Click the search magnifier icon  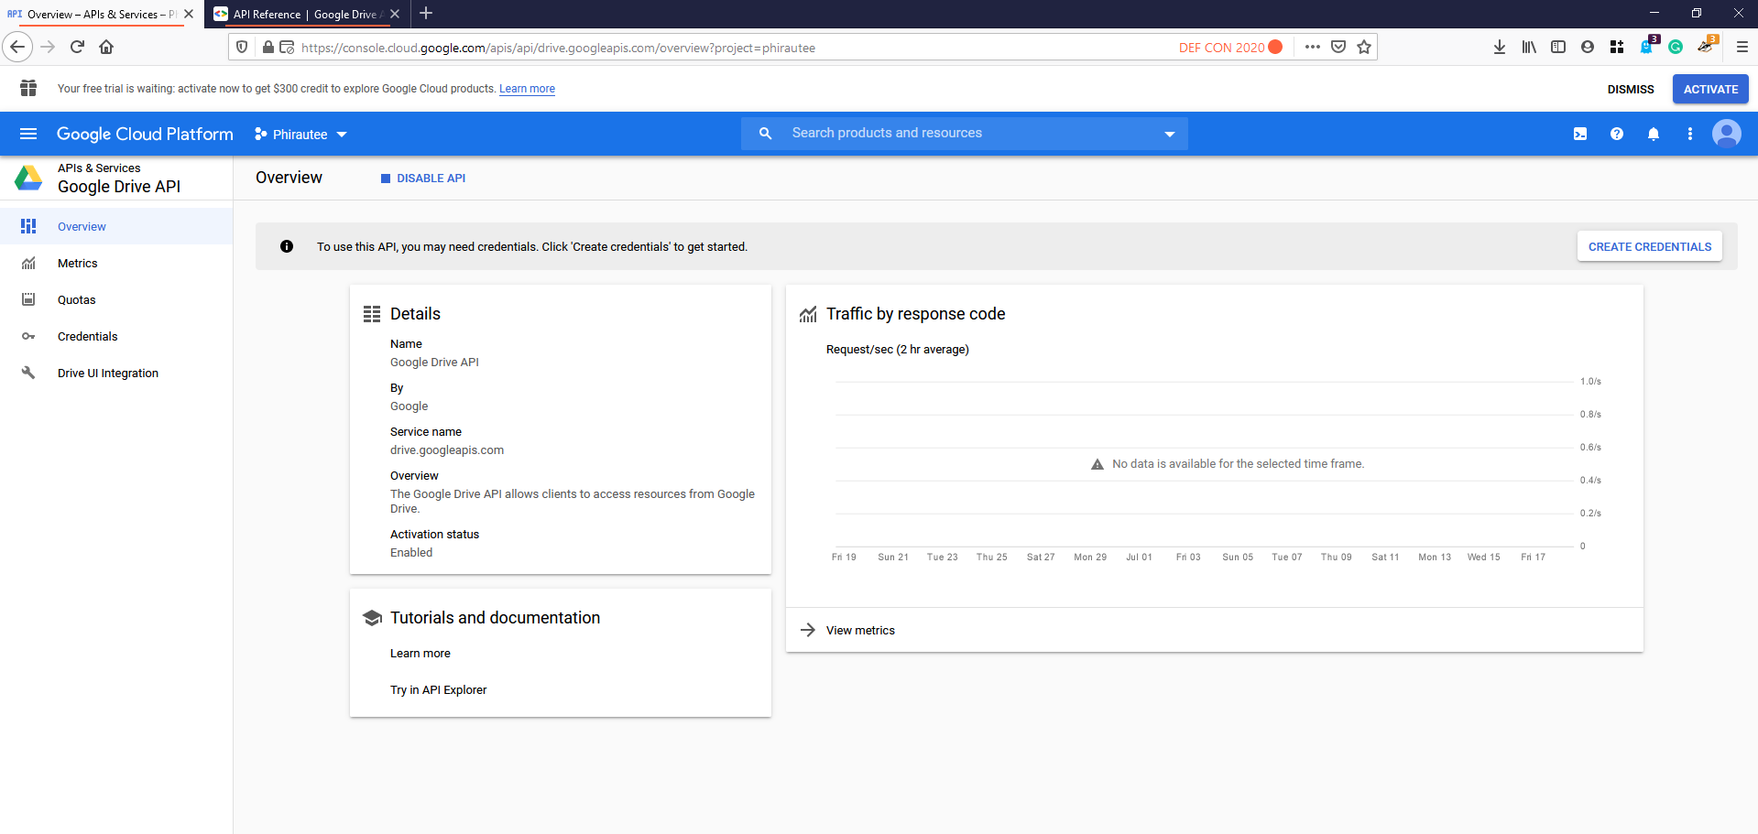point(765,134)
